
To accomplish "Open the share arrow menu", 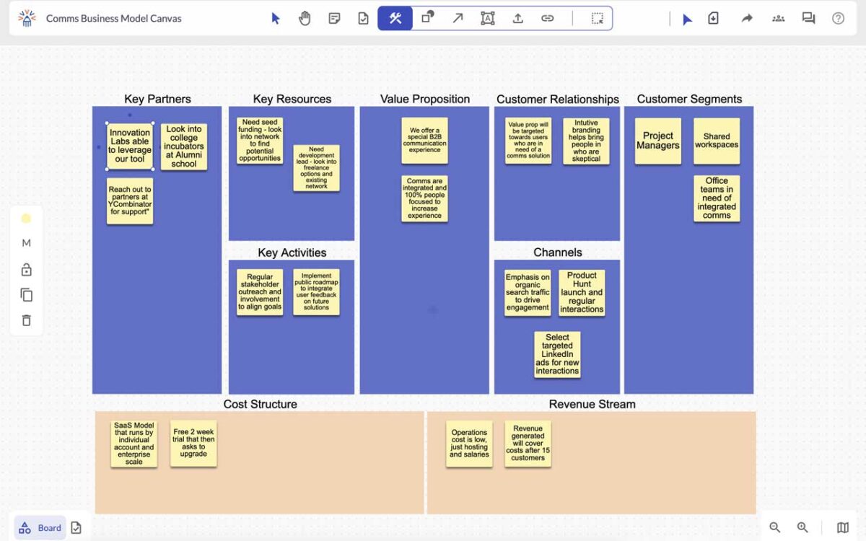I will click(747, 19).
